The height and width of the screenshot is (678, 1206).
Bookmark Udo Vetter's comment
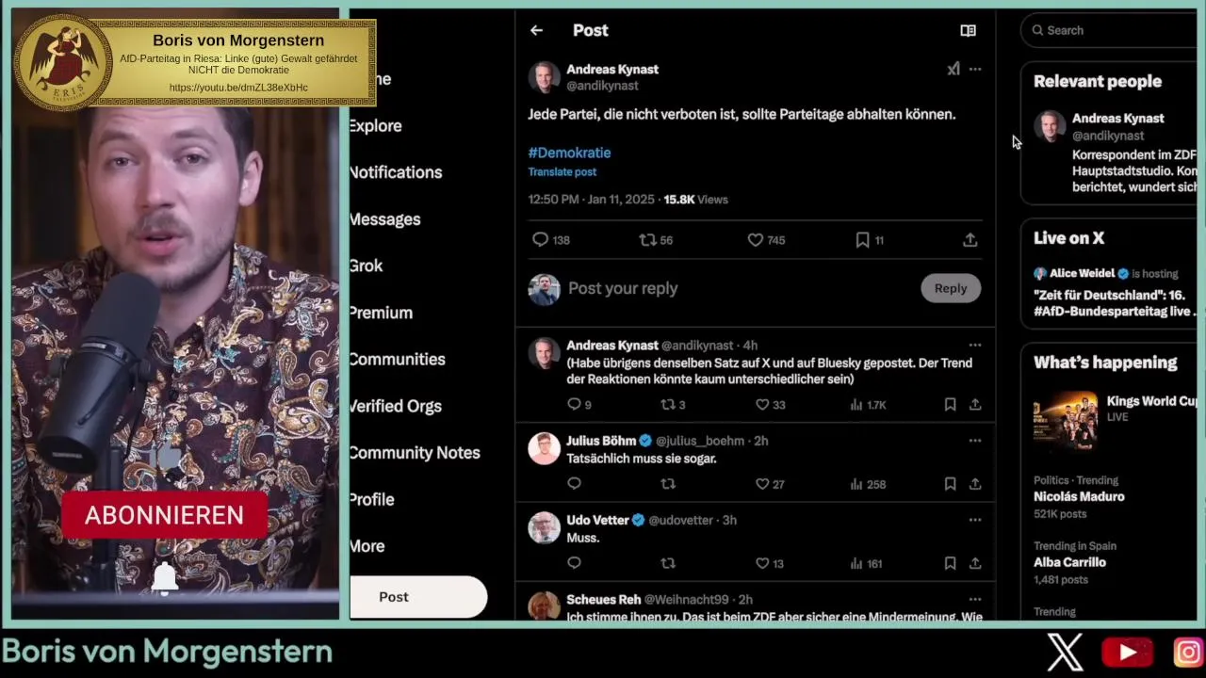click(x=950, y=563)
